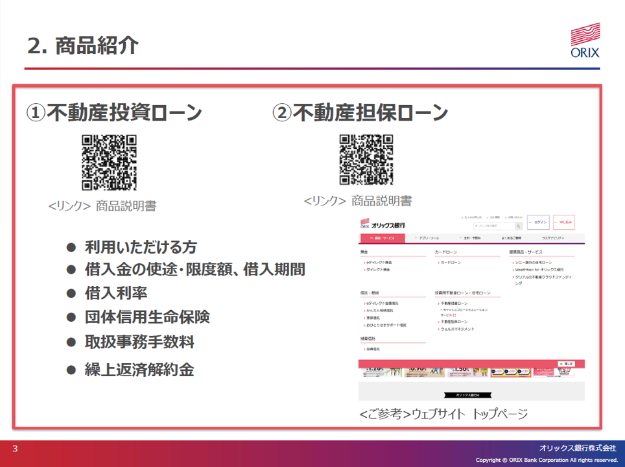
Task: Open the 商品説明書 link below 不動産担保ローン
Action: pos(358,200)
